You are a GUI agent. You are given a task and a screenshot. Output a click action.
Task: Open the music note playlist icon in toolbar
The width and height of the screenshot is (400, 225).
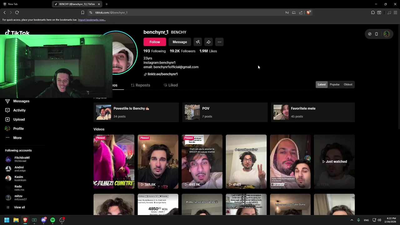click(x=389, y=12)
